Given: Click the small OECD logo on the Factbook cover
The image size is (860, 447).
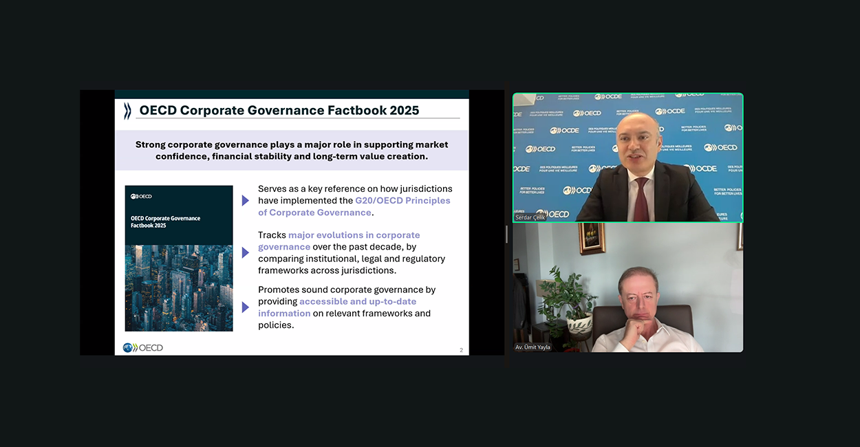Looking at the screenshot, I should coord(141,197).
